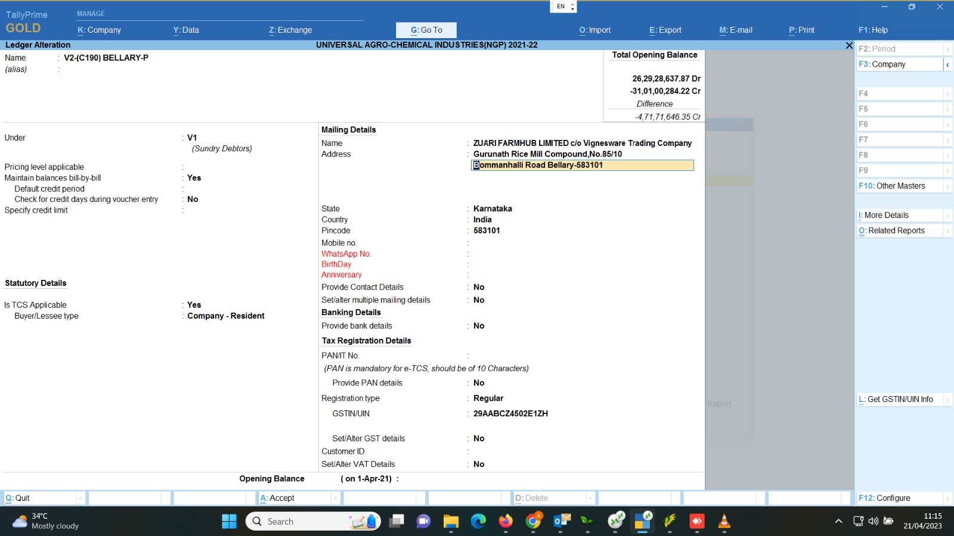Open the Task View icon
The width and height of the screenshot is (954, 536).
[396, 522]
